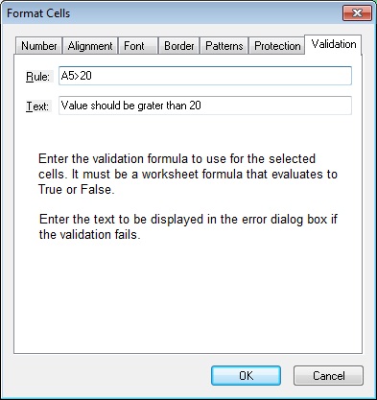This screenshot has width=377, height=400.
Task: Click the validation formula instructions paragraph
Action: click(188, 175)
